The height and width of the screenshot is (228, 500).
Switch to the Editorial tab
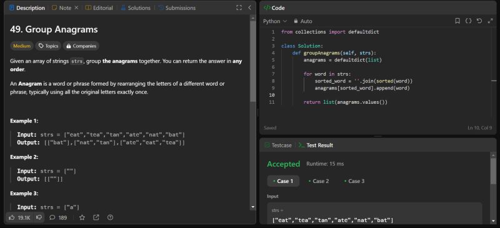pos(99,8)
